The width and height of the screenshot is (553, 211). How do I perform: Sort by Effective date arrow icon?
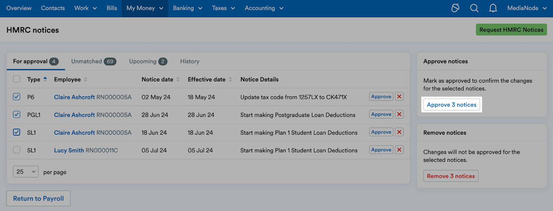pos(231,79)
